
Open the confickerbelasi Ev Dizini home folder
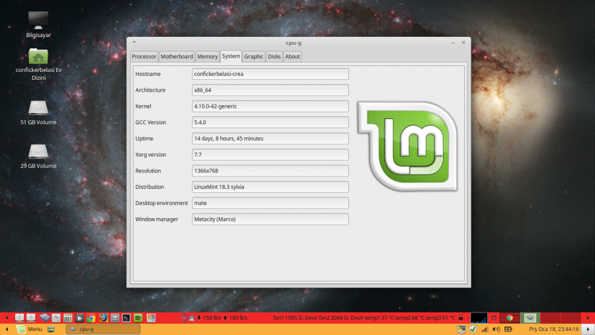38,63
